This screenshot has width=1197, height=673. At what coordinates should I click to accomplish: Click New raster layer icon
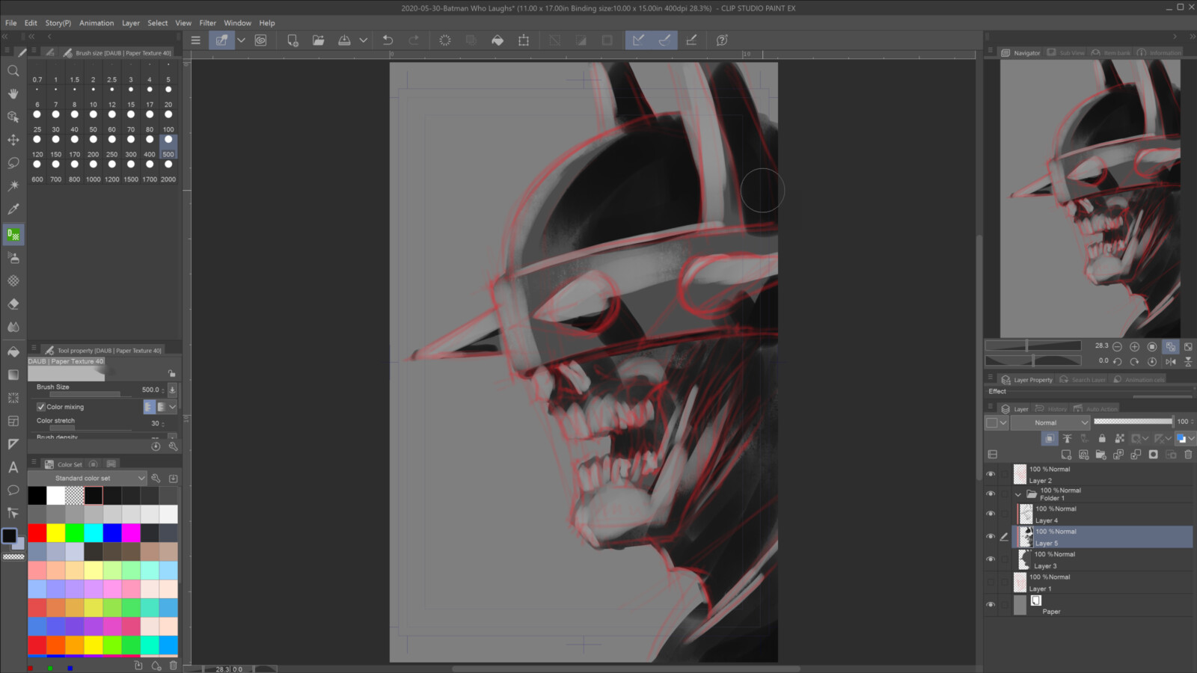pyautogui.click(x=1066, y=454)
